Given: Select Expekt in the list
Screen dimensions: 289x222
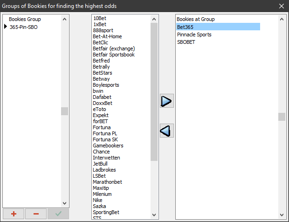Looking at the screenshot, I should point(101,115).
